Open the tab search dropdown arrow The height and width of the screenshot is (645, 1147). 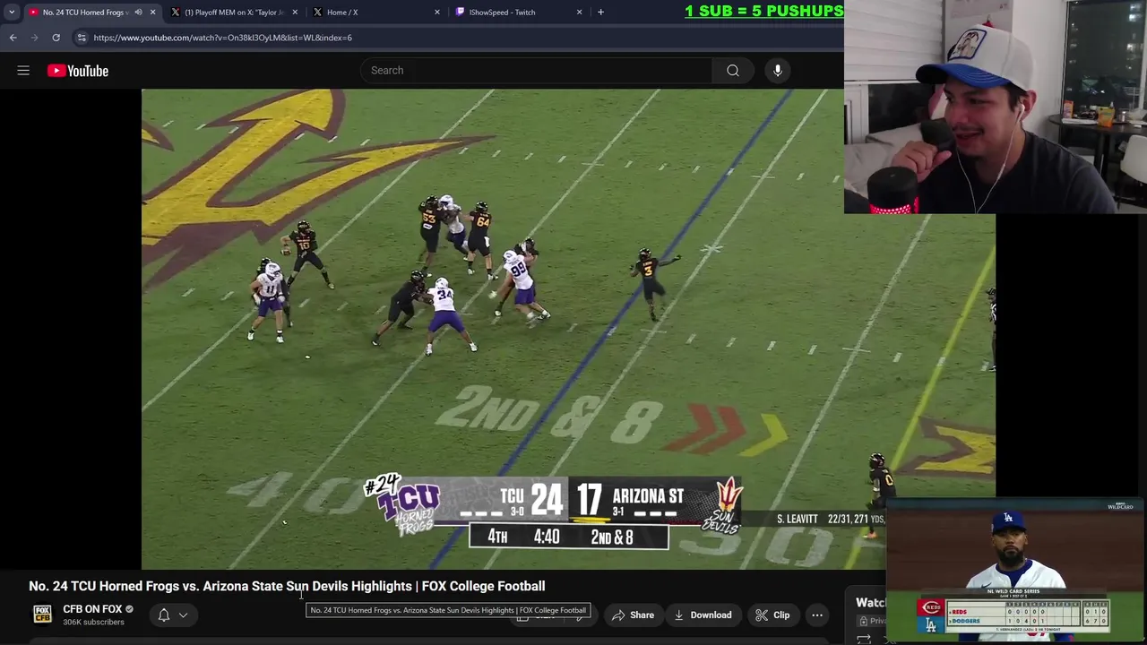pos(12,13)
